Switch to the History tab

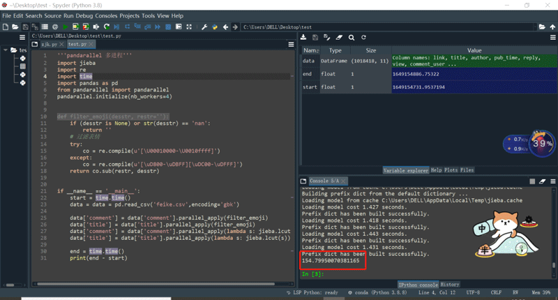coord(450,285)
